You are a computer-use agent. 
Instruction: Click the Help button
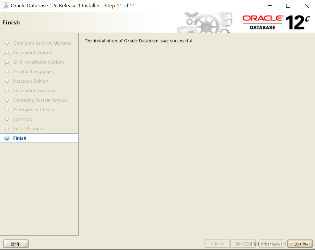pos(16,244)
